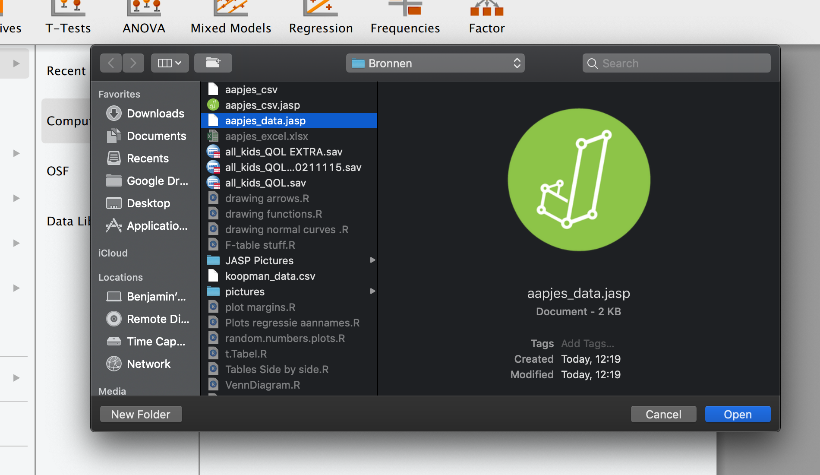The image size is (820, 475).
Task: Select all_kids_QOL...0211115.sav file
Action: pyautogui.click(x=289, y=167)
